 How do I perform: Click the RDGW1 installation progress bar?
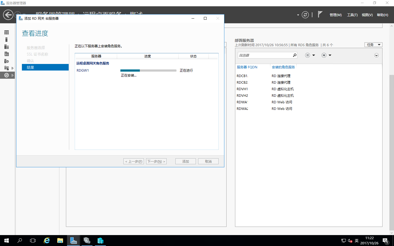(148, 71)
